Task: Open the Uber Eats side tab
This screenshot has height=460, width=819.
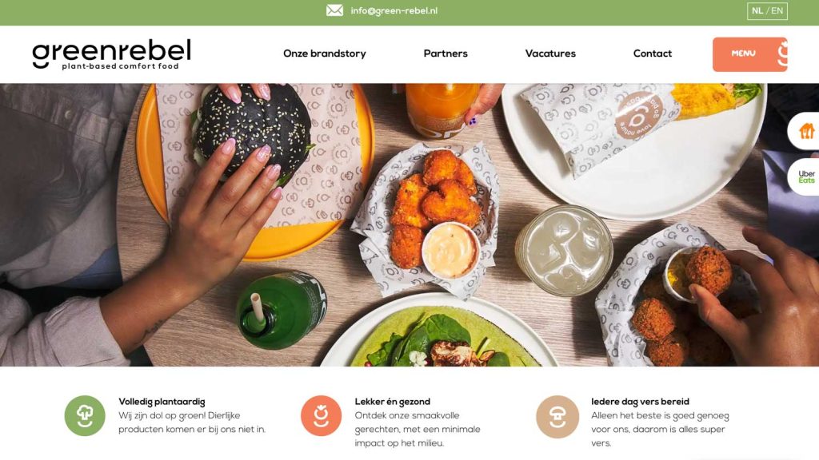Action: [805, 176]
